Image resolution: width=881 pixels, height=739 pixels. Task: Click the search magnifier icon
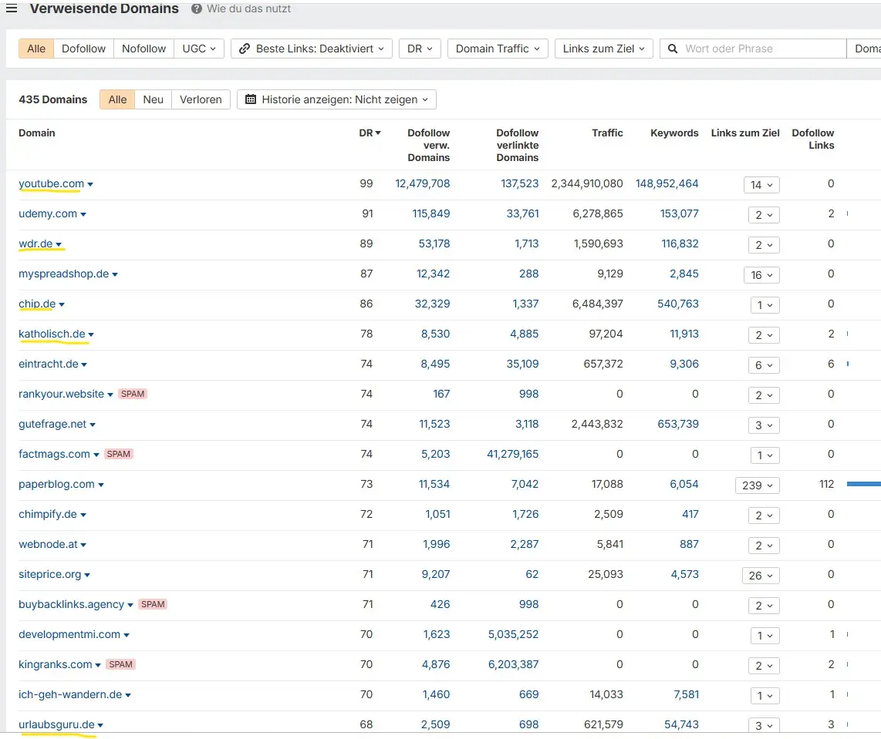pos(673,49)
